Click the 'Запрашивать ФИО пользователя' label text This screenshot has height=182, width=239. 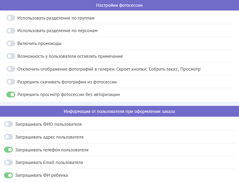click(x=48, y=124)
